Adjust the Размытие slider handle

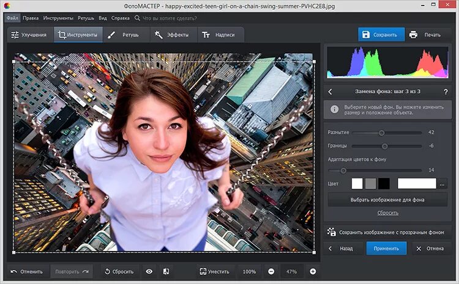[381, 133]
